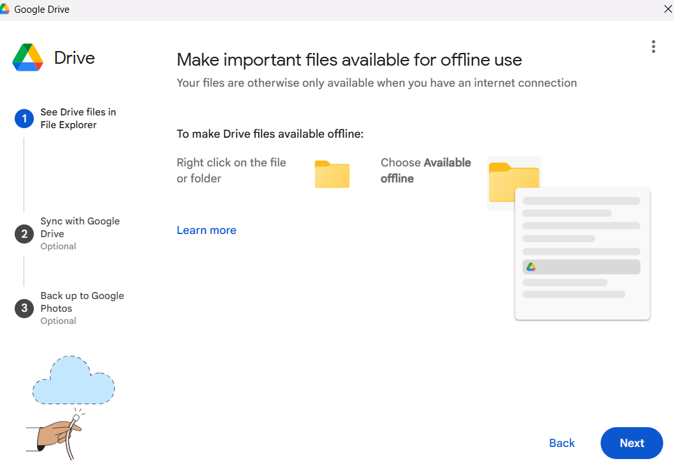Click the Drive icon in title bar
Image resolution: width=674 pixels, height=475 pixels.
point(4,9)
